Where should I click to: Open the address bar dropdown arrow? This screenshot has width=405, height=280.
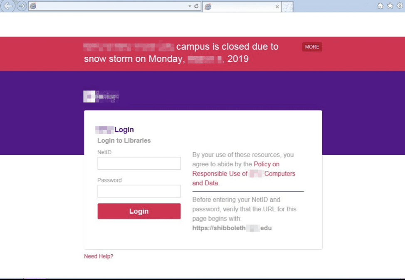(190, 6)
